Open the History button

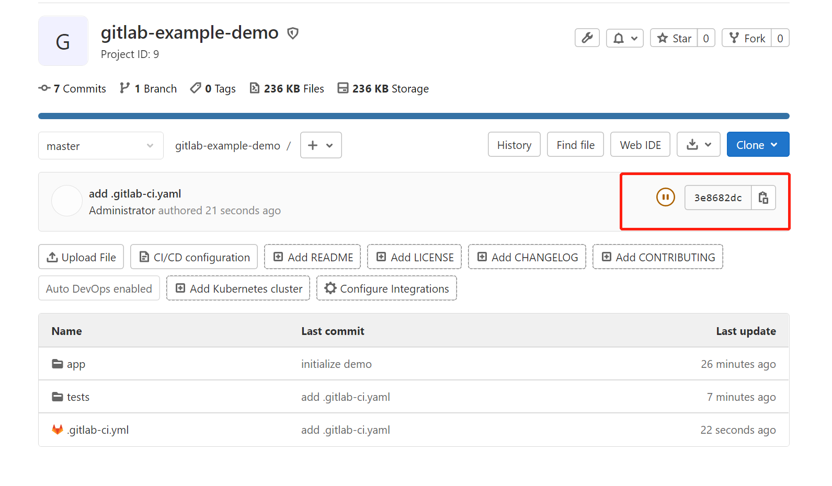(x=514, y=145)
